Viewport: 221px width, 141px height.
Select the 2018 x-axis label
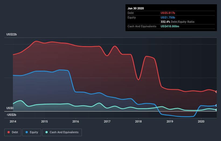pyautogui.click(x=138, y=121)
